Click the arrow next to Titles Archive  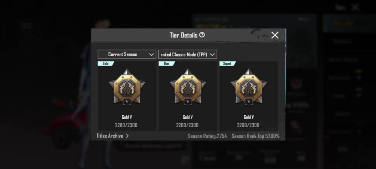click(x=127, y=136)
